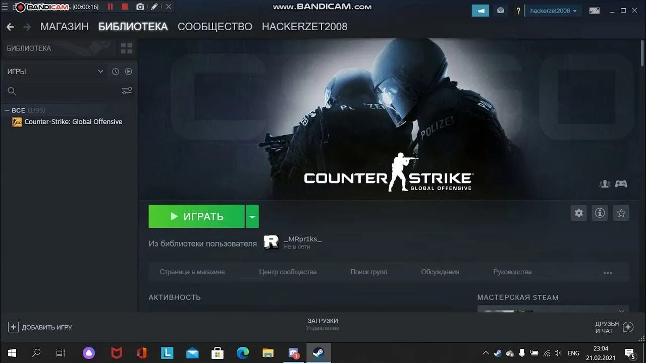Open the БИБЛИОТЕКА tab
Viewport: 646px width, 363px height.
pyautogui.click(x=133, y=27)
